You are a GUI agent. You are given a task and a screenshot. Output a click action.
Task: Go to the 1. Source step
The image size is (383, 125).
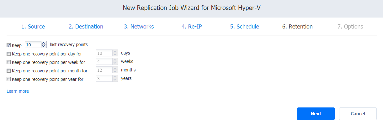point(33,27)
